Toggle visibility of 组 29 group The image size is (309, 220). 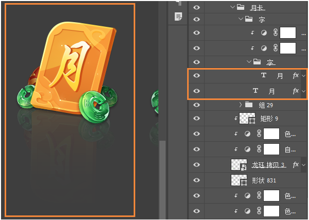pyautogui.click(x=197, y=105)
